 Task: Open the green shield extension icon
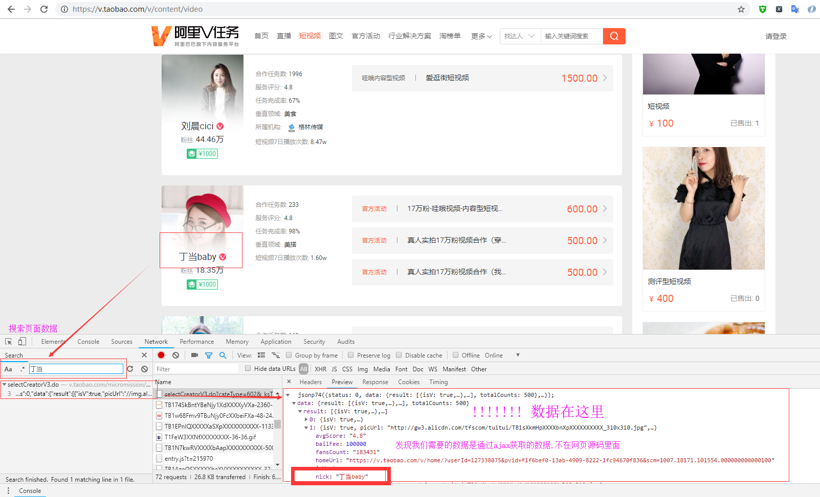pyautogui.click(x=763, y=9)
